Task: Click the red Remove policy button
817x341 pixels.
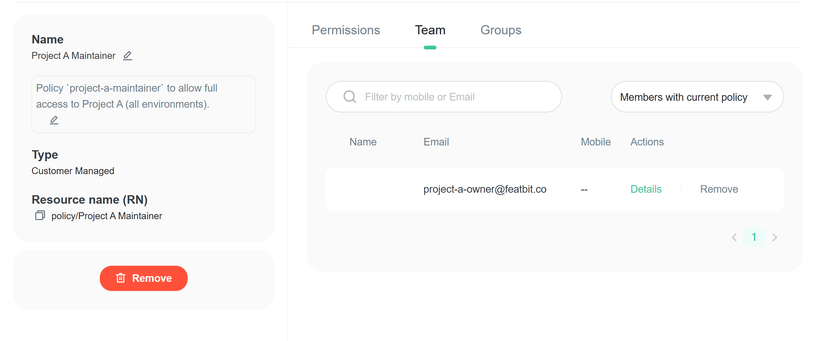Action: pyautogui.click(x=144, y=278)
